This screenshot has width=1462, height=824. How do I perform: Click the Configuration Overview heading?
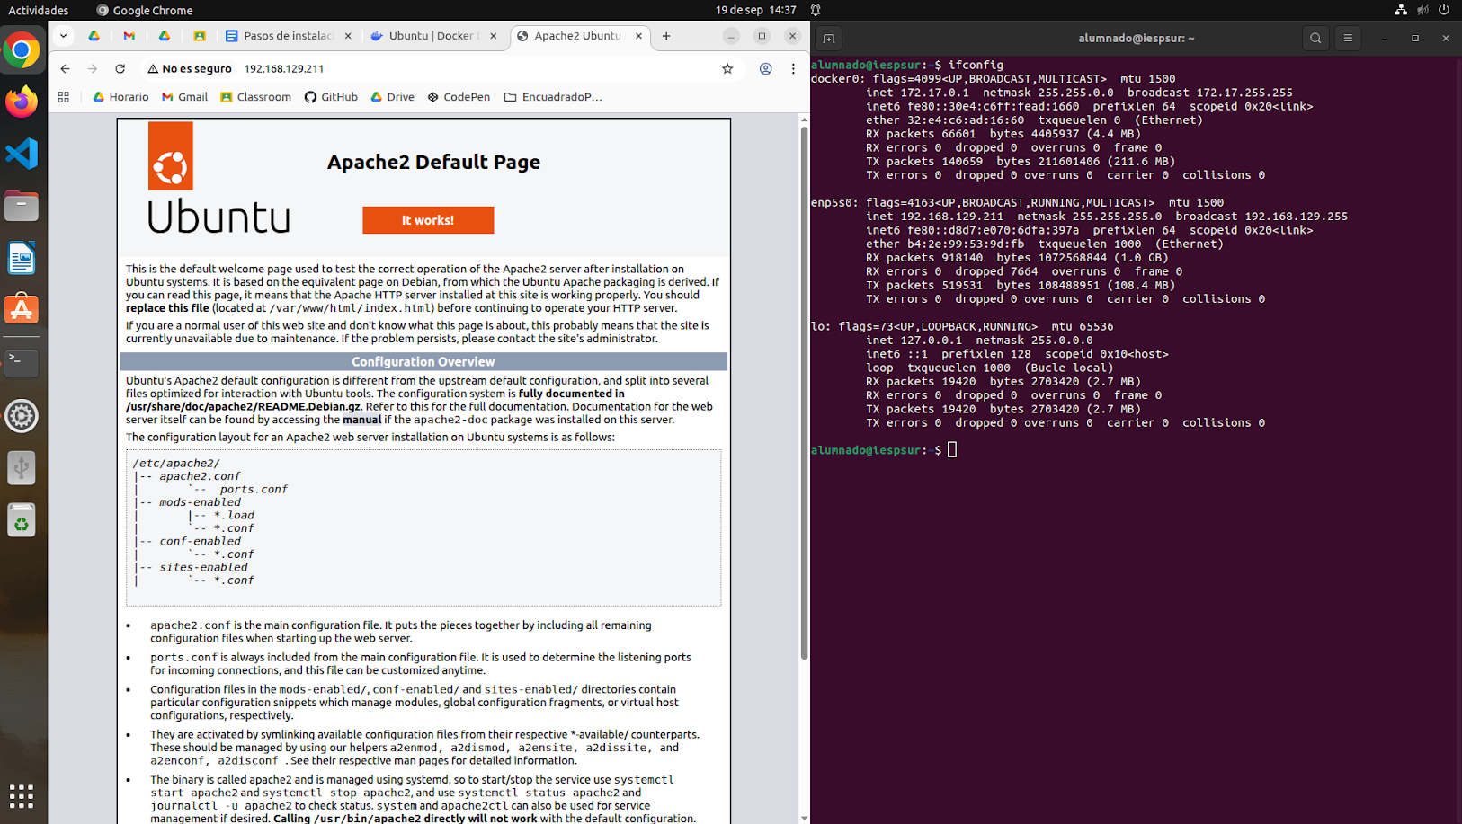(x=423, y=361)
